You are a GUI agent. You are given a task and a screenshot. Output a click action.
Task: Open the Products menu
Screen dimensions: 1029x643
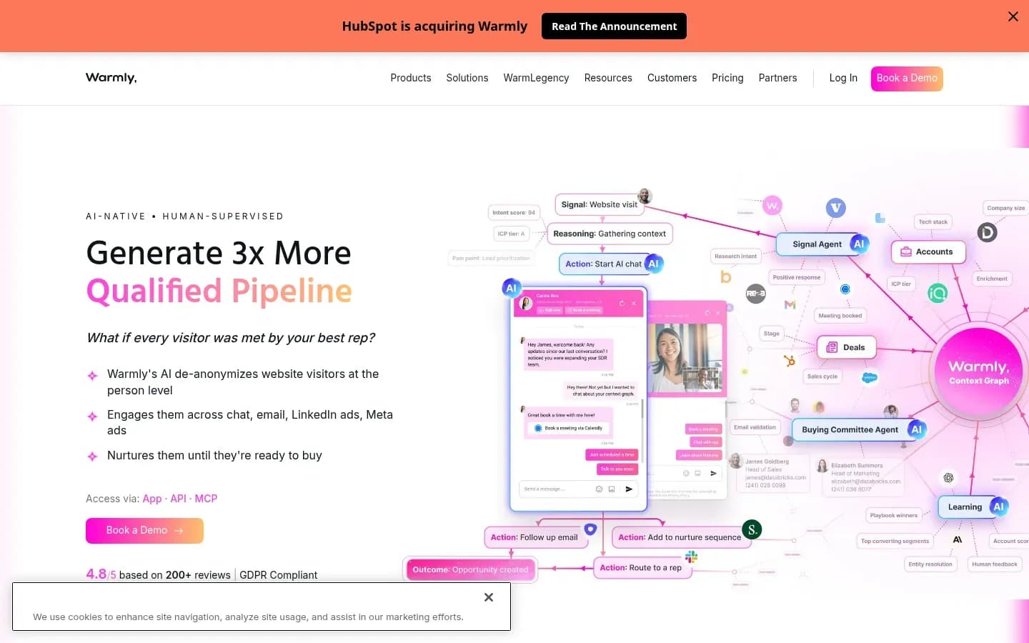411,78
